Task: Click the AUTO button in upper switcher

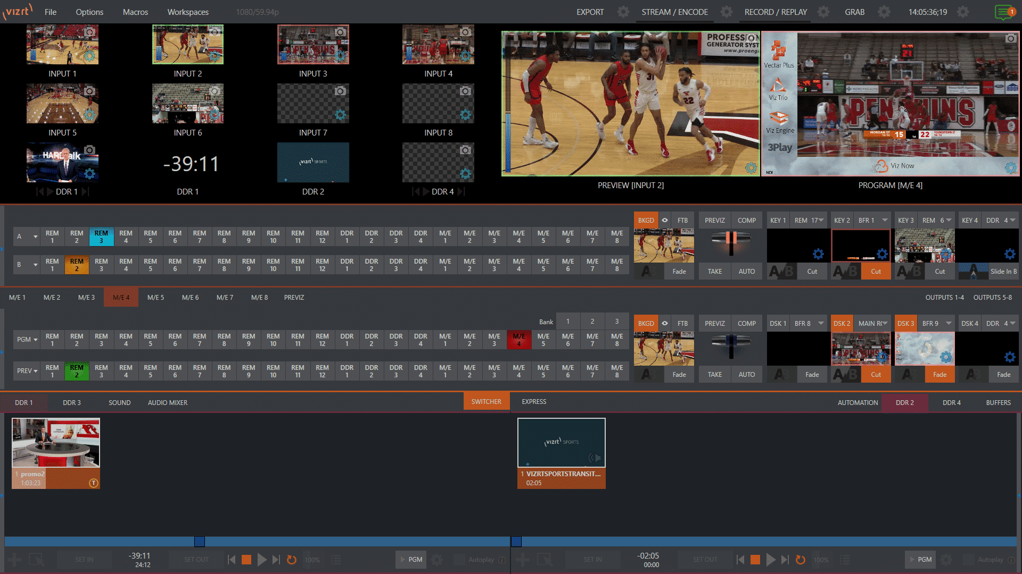Action: [745, 271]
